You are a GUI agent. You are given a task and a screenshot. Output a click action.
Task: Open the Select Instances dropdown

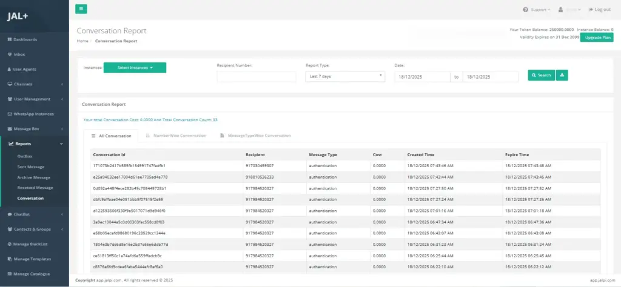point(135,68)
